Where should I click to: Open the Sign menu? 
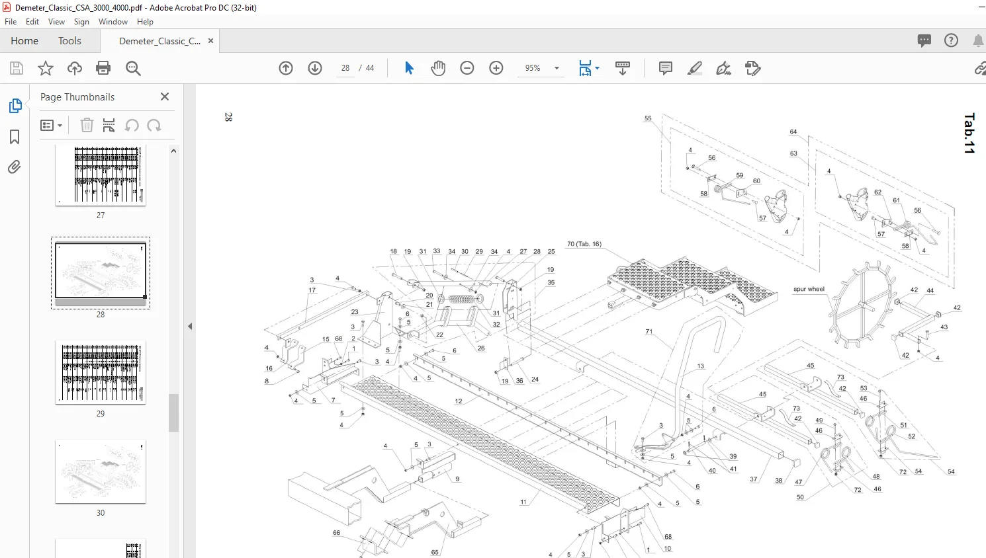(81, 22)
